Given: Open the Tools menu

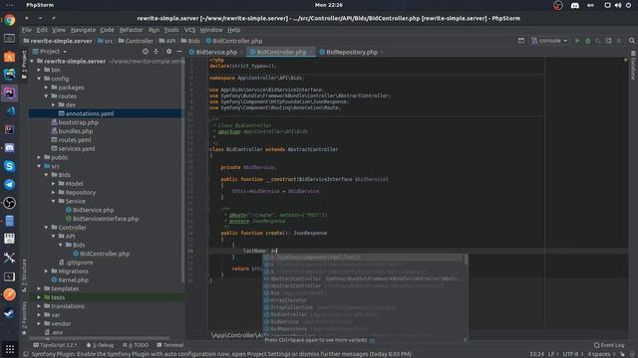Looking at the screenshot, I should 171,30.
